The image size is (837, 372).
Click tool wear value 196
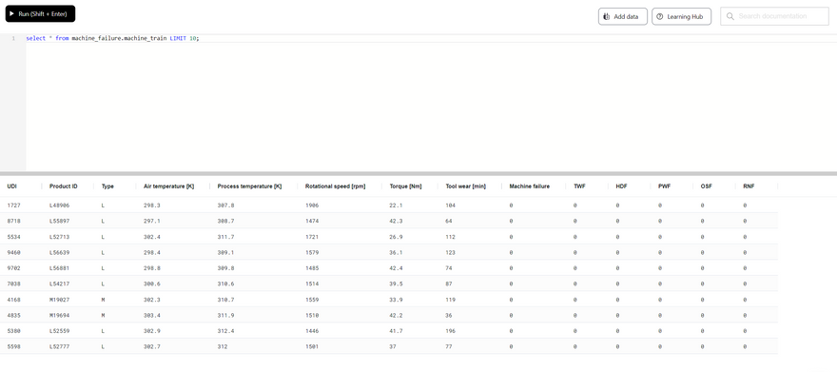pos(450,331)
